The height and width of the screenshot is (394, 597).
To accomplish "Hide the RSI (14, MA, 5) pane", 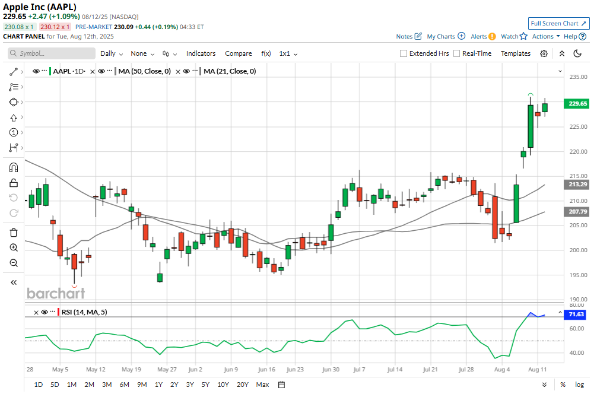I will (x=44, y=312).
